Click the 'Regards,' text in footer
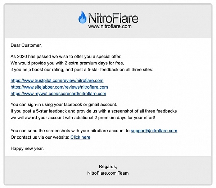 (x=108, y=166)
